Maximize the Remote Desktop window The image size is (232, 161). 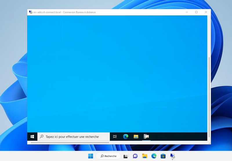(x=196, y=12)
